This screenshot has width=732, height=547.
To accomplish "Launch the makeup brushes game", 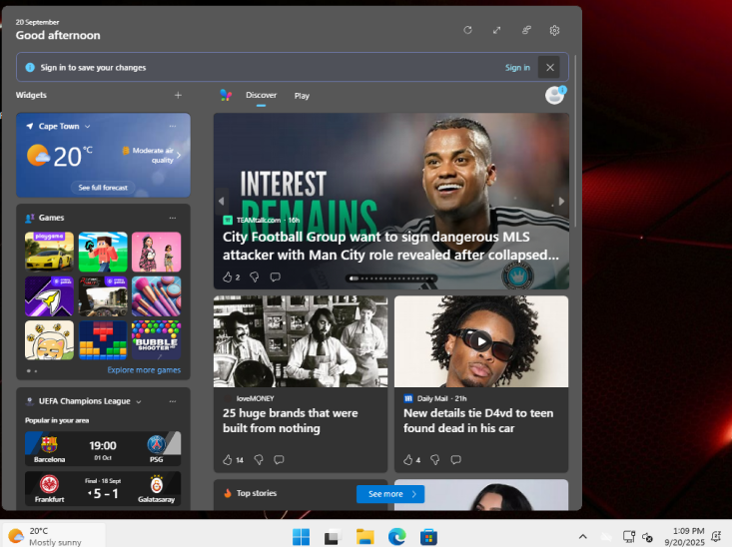I will click(157, 296).
